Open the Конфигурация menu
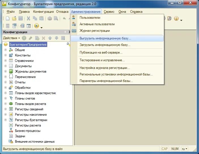 point(43,12)
